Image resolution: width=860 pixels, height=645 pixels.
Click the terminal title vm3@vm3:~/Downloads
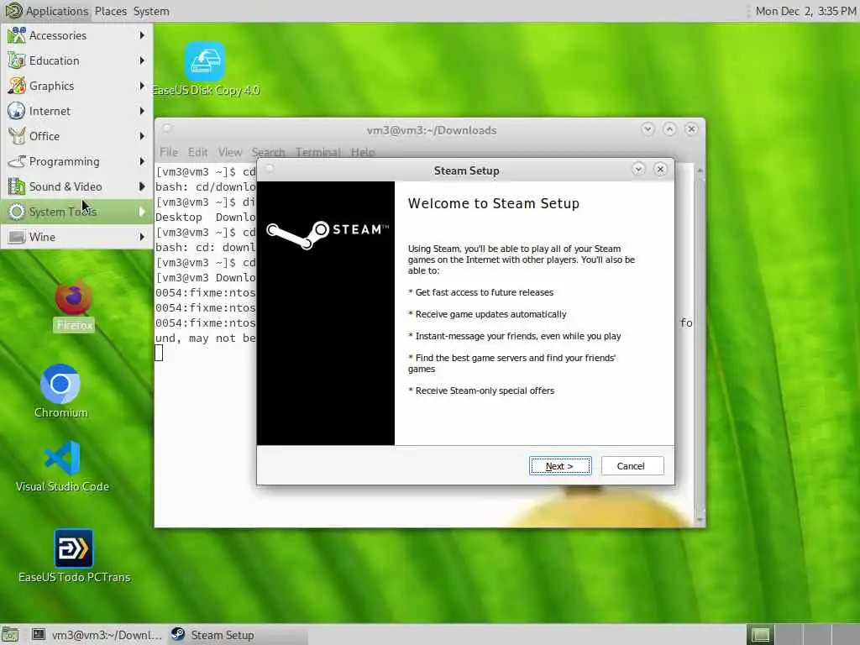[x=432, y=130]
